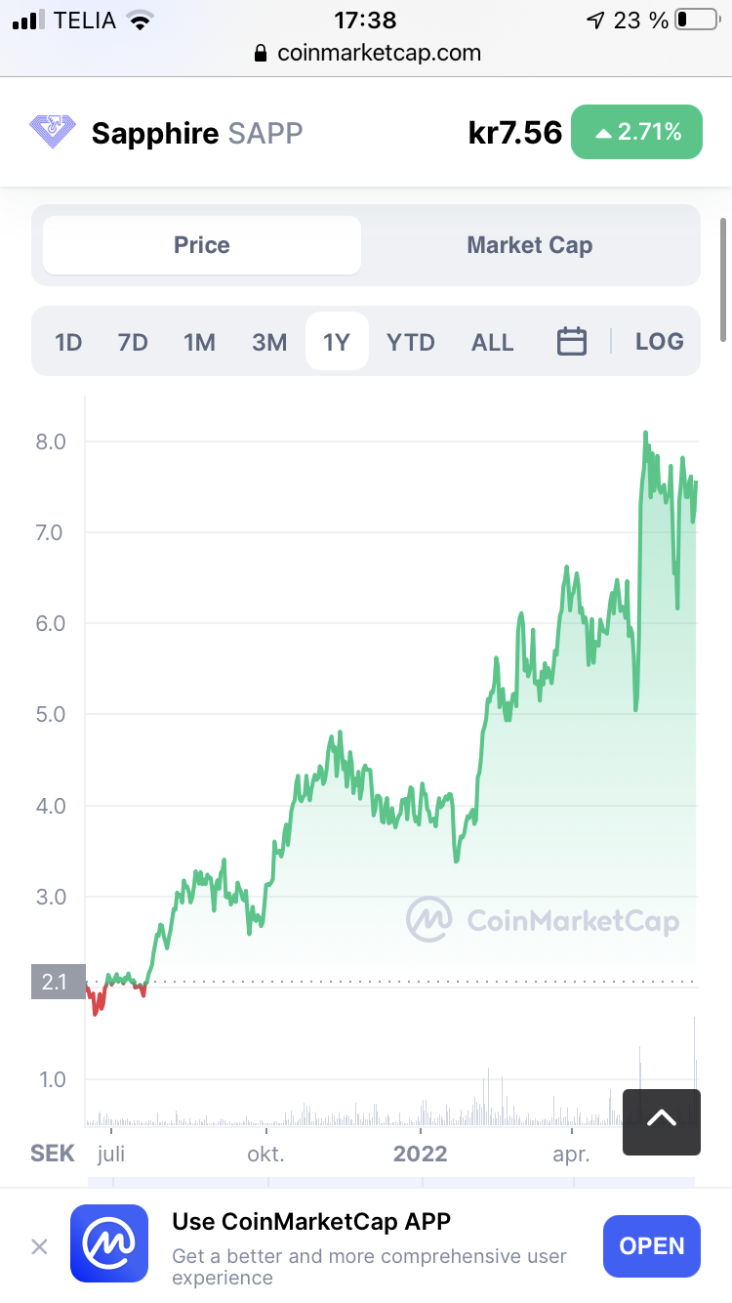Image resolution: width=732 pixels, height=1303 pixels.
Task: Tap the Wi-Fi signal icon in status bar
Action: pos(142,20)
